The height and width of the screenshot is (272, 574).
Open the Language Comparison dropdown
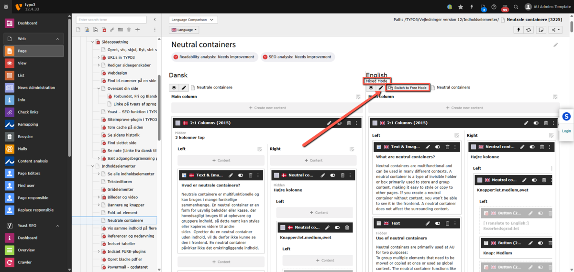point(193,20)
